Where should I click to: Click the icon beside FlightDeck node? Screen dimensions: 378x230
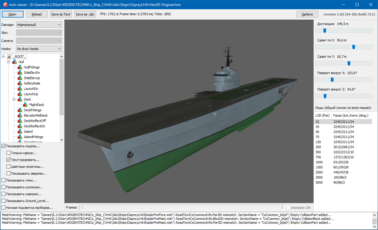tap(25, 105)
